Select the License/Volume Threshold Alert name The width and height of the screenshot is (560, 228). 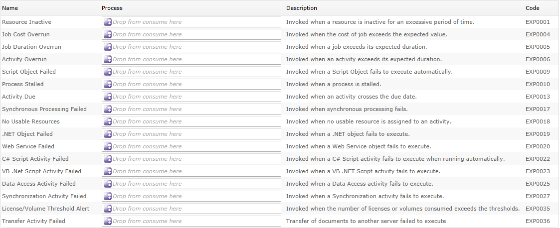tap(46, 209)
